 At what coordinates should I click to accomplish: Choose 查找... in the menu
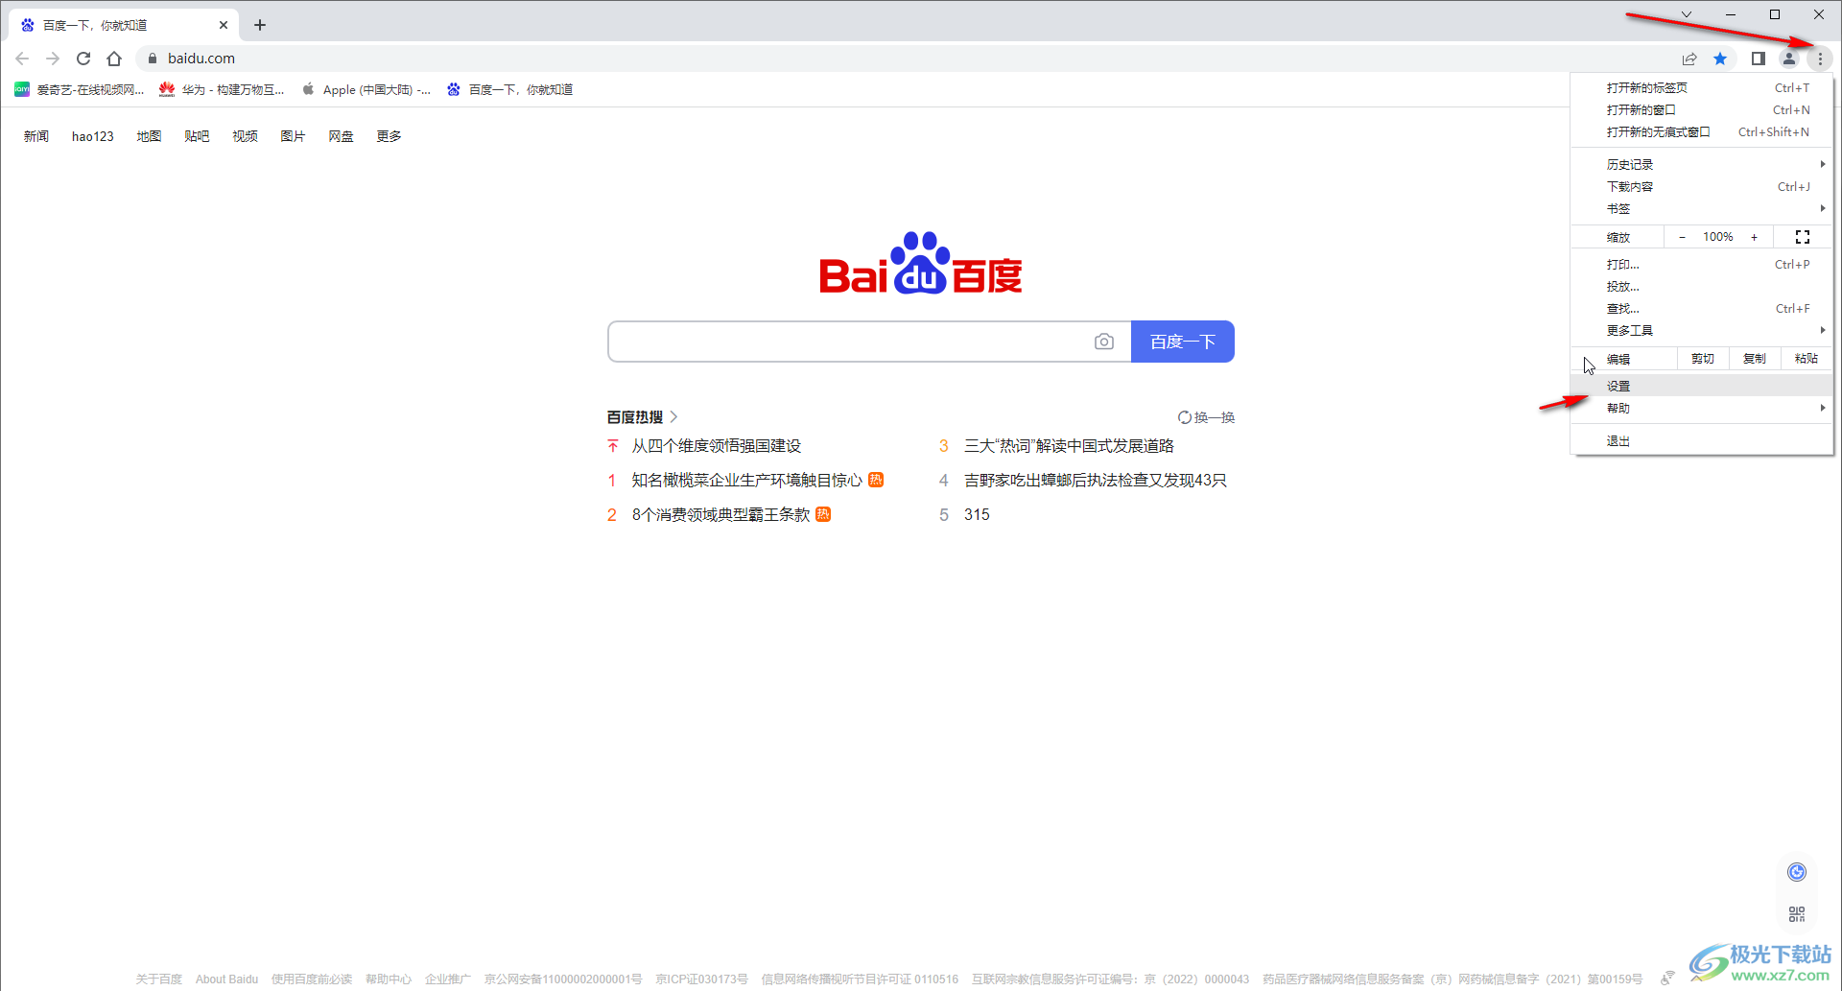[x=1702, y=308]
